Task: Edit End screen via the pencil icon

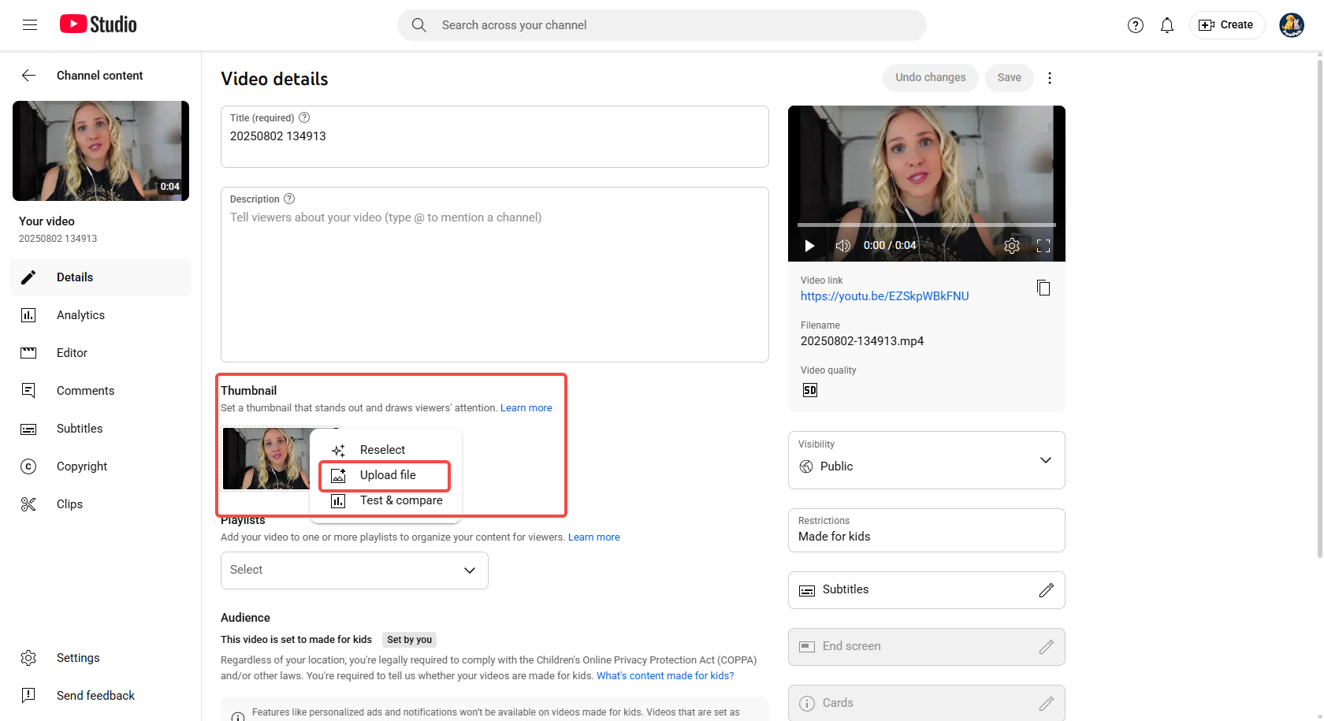Action: 1047,646
